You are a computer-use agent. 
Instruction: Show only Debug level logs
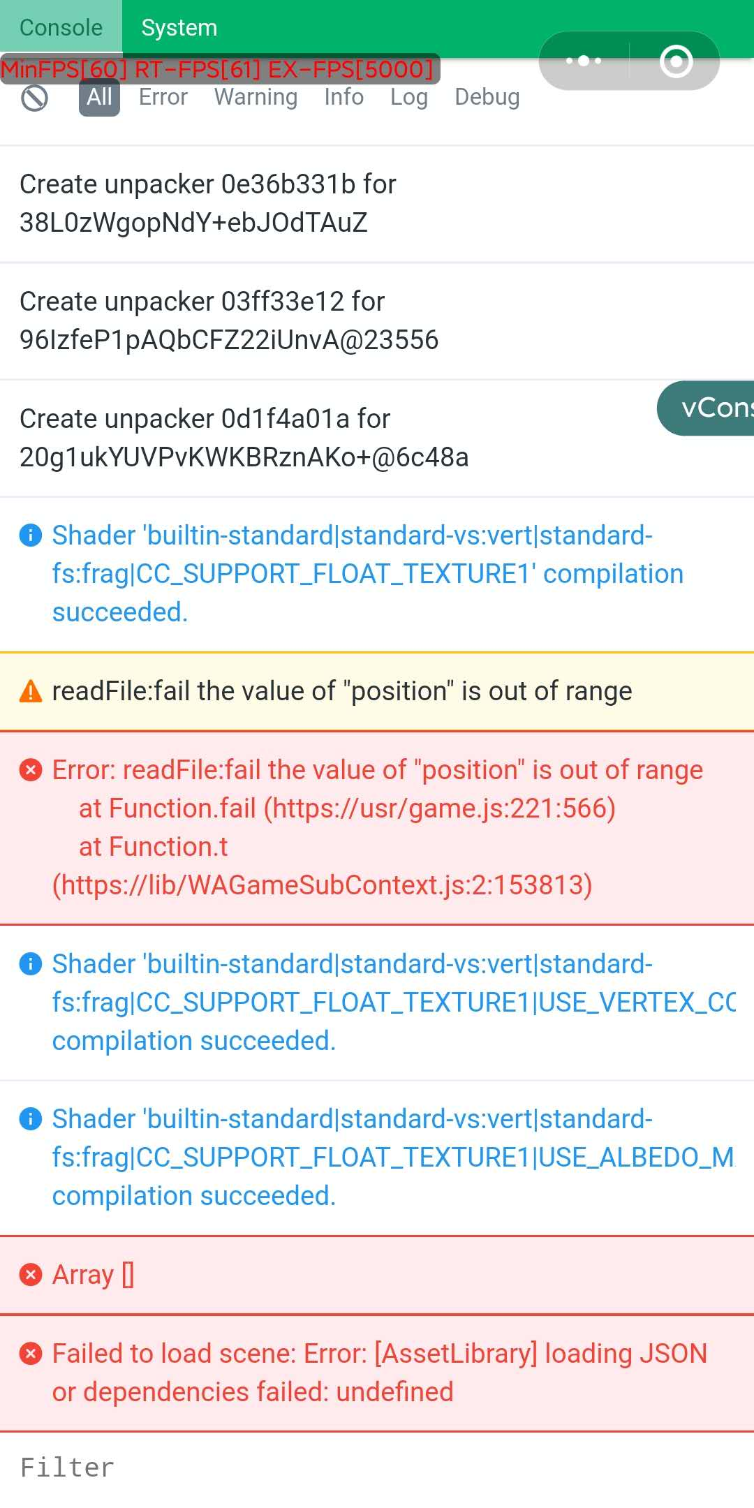[487, 97]
